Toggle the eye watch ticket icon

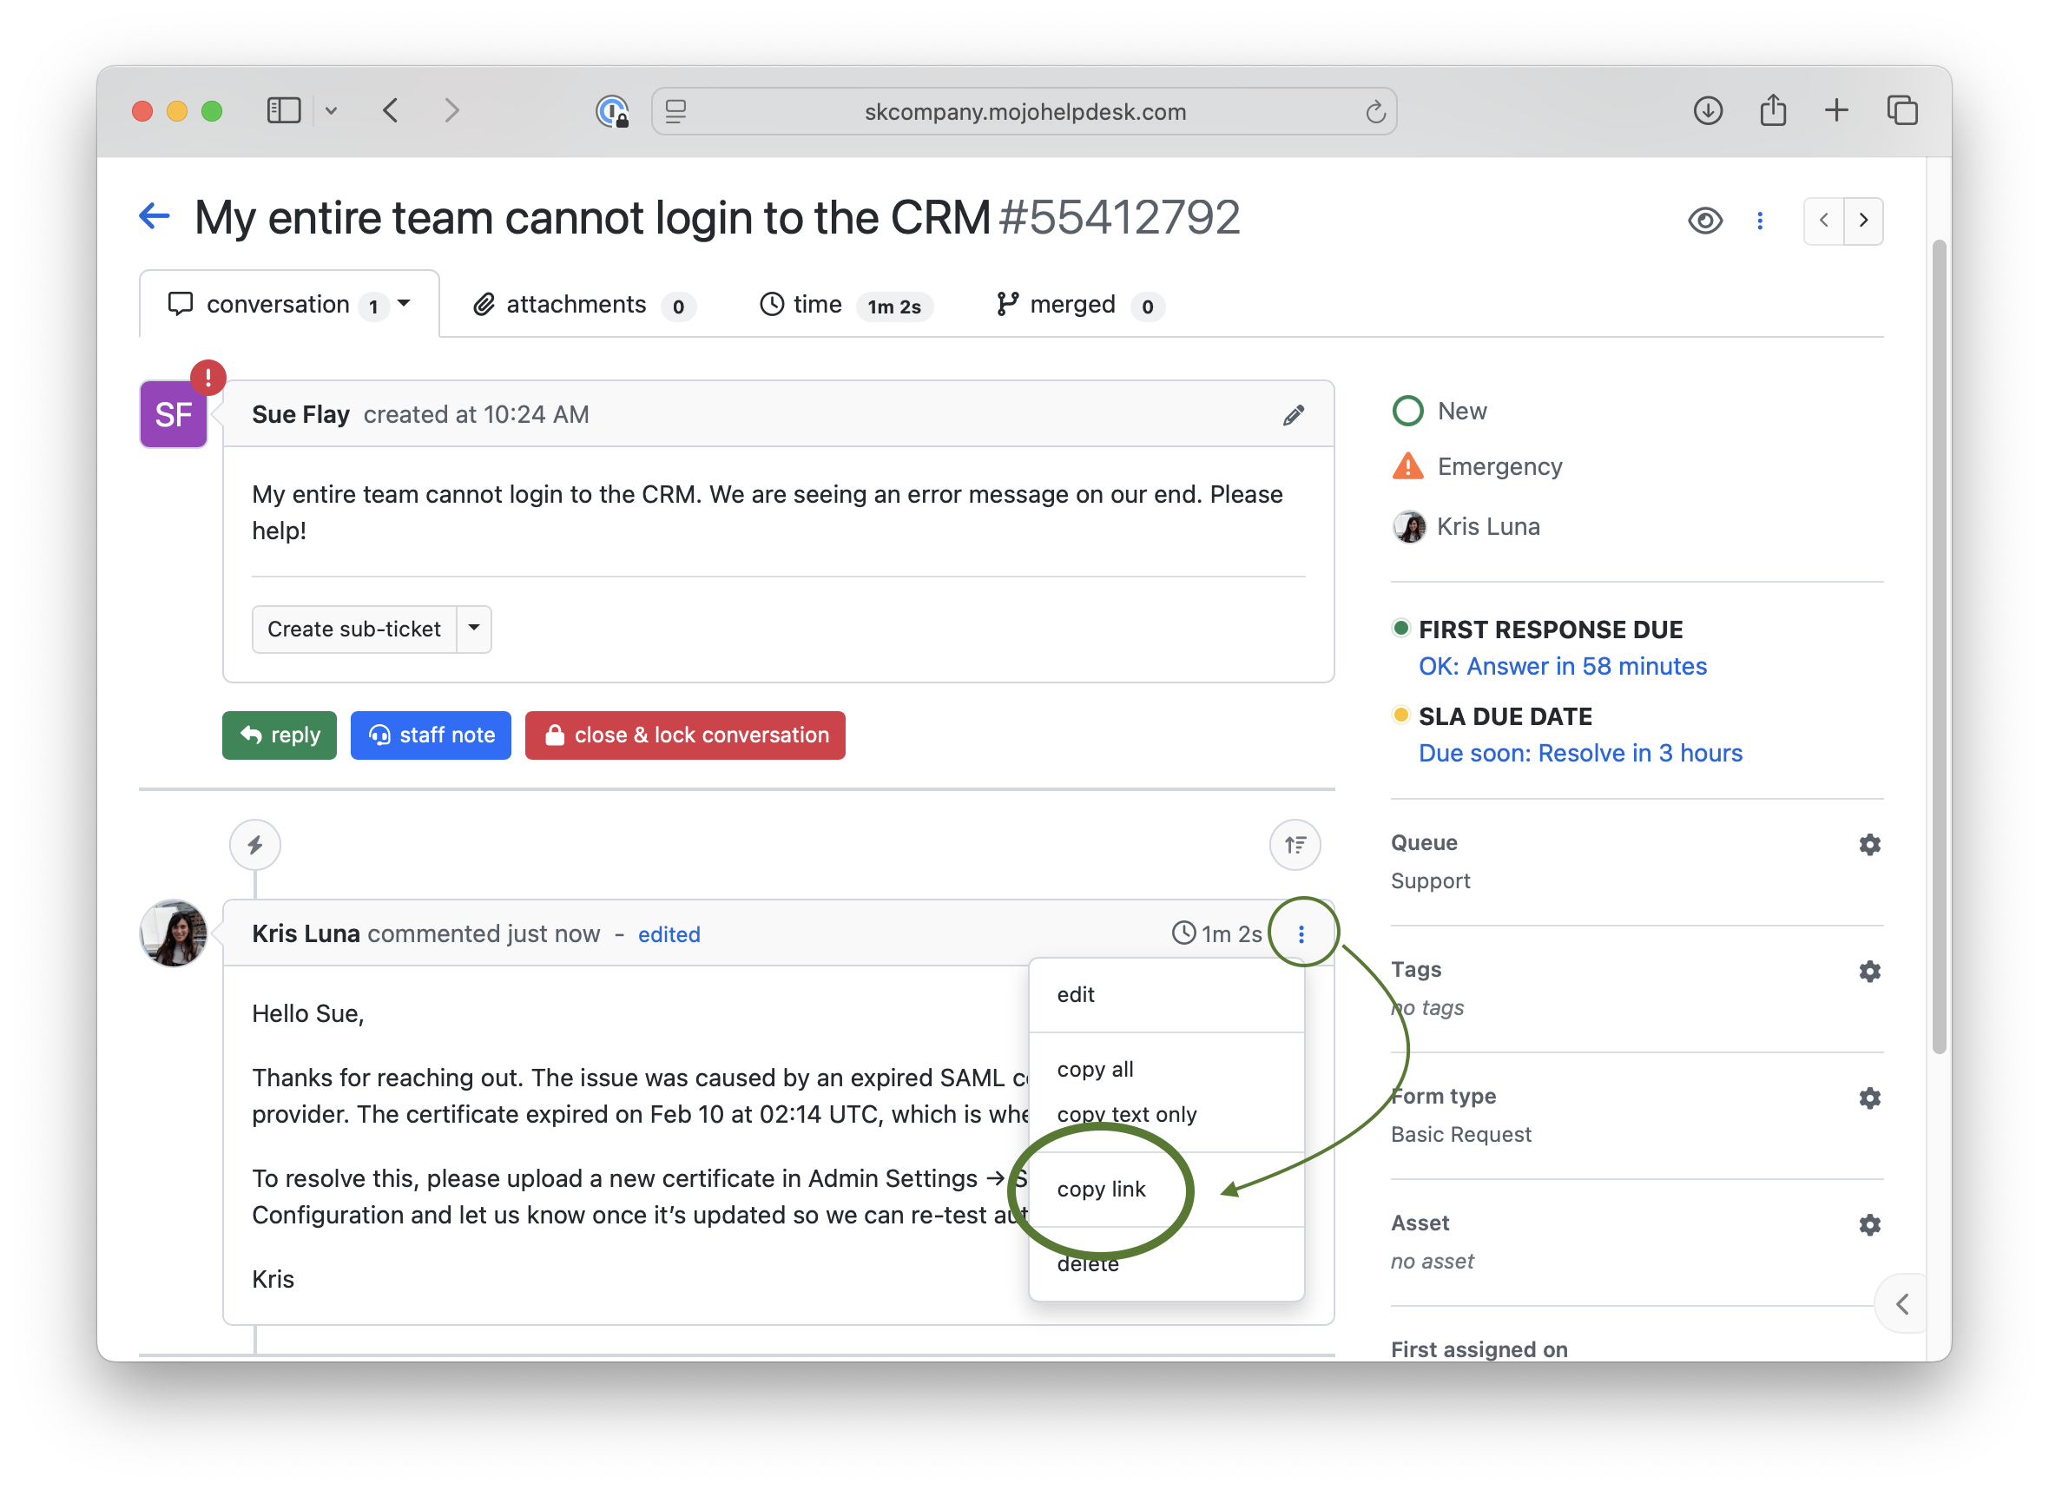click(1705, 221)
